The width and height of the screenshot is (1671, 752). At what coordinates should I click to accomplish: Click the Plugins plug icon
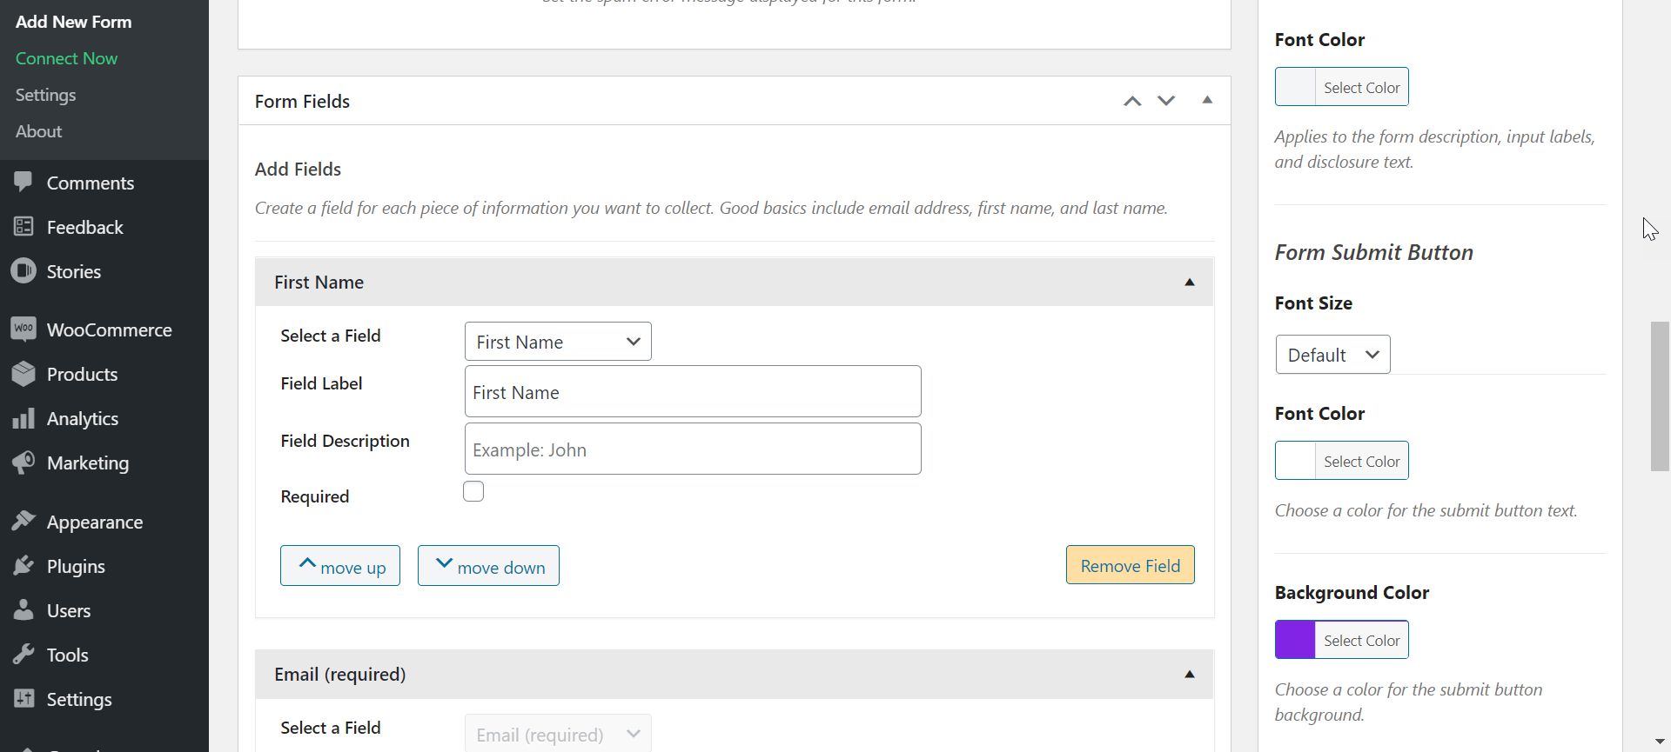[x=23, y=566]
